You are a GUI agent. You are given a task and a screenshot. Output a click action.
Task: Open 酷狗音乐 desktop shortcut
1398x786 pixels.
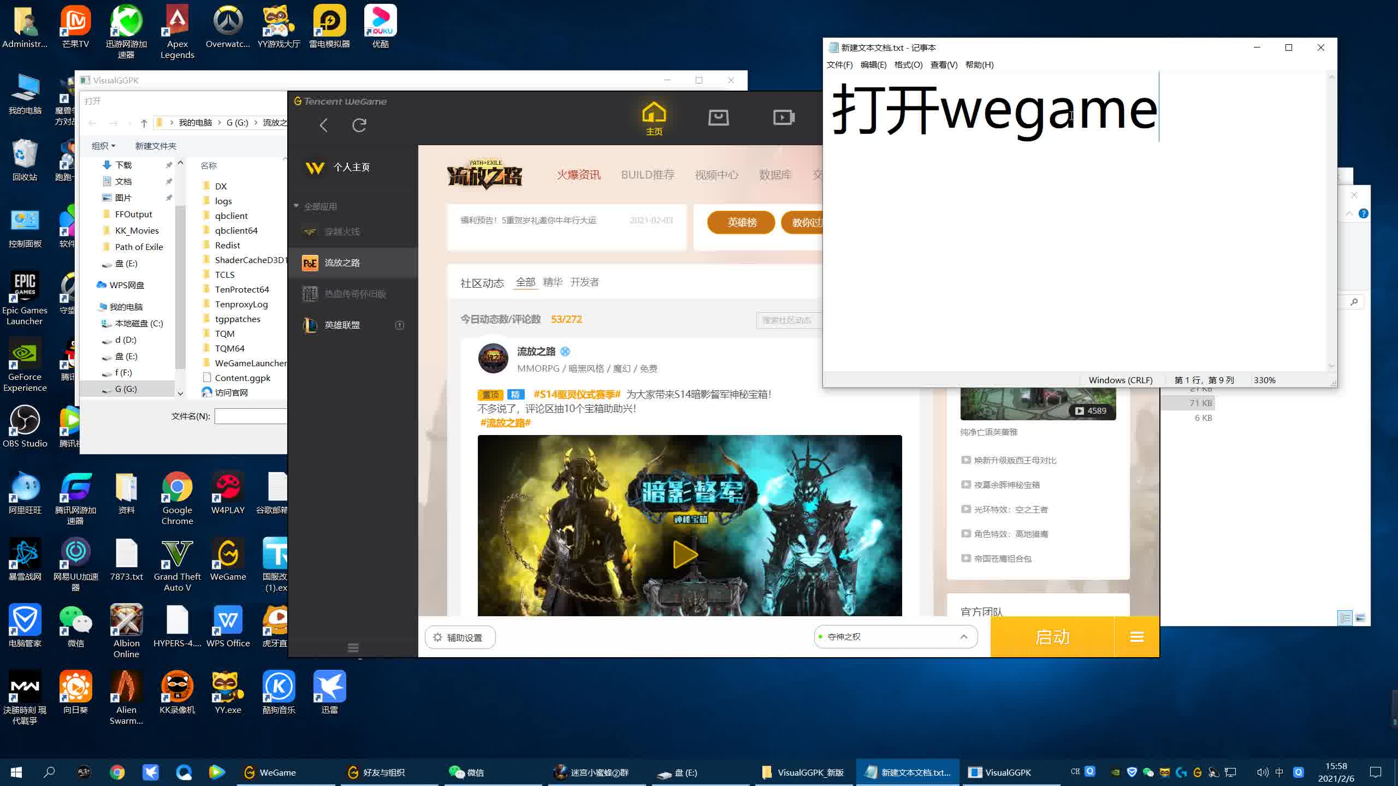[x=279, y=693]
